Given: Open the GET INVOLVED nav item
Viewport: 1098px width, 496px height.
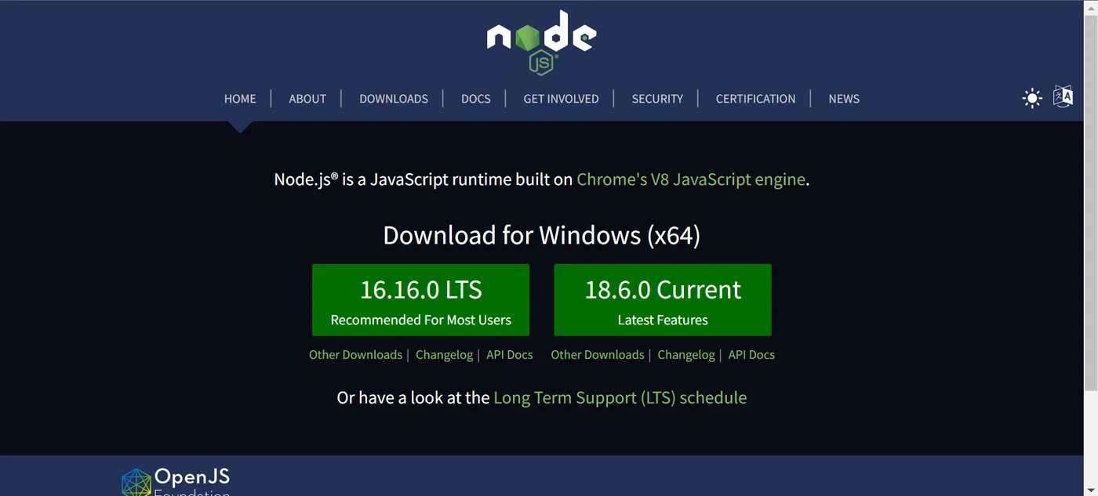Looking at the screenshot, I should 561,99.
